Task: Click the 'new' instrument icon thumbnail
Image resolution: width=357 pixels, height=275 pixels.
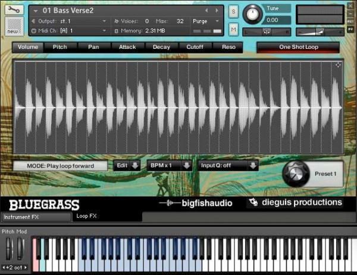Action: pyautogui.click(x=14, y=26)
